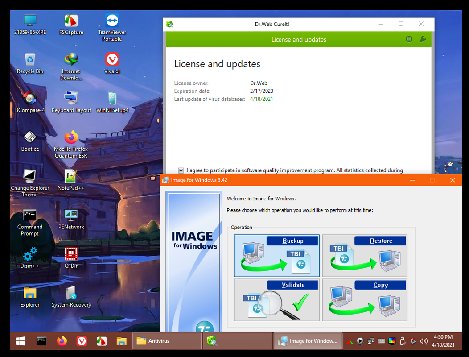Click the Image for Windows title bar icon
Viewport: 469px width, 357px height.
tap(165, 180)
